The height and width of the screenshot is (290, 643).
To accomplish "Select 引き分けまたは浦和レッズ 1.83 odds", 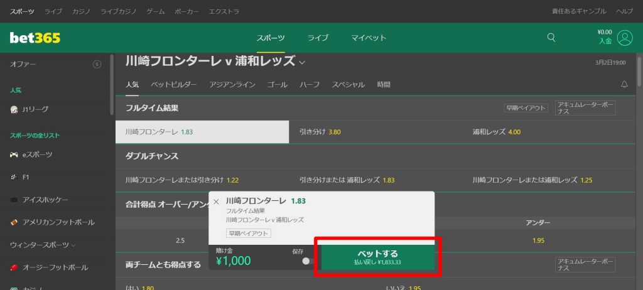I will (376, 180).
